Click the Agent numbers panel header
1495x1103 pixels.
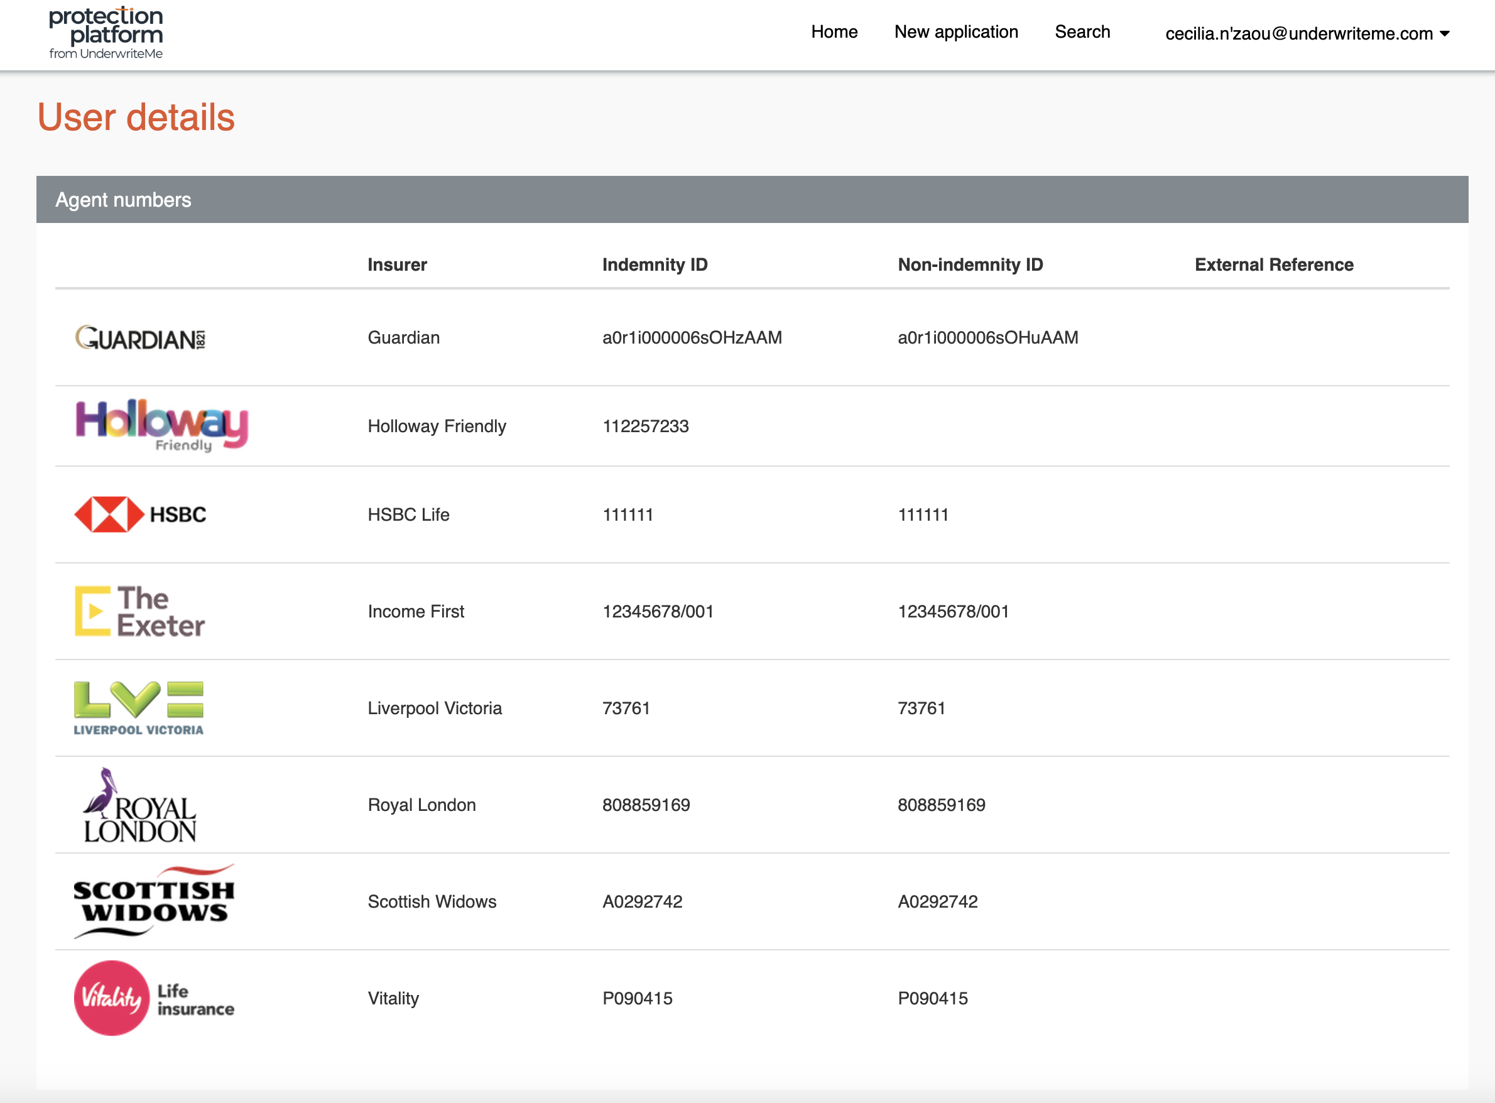pos(752,200)
